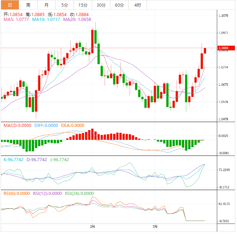This screenshot has width=237, height=234.
Task: Open the 月 monthly chart tab
Action: [x=47, y=5]
